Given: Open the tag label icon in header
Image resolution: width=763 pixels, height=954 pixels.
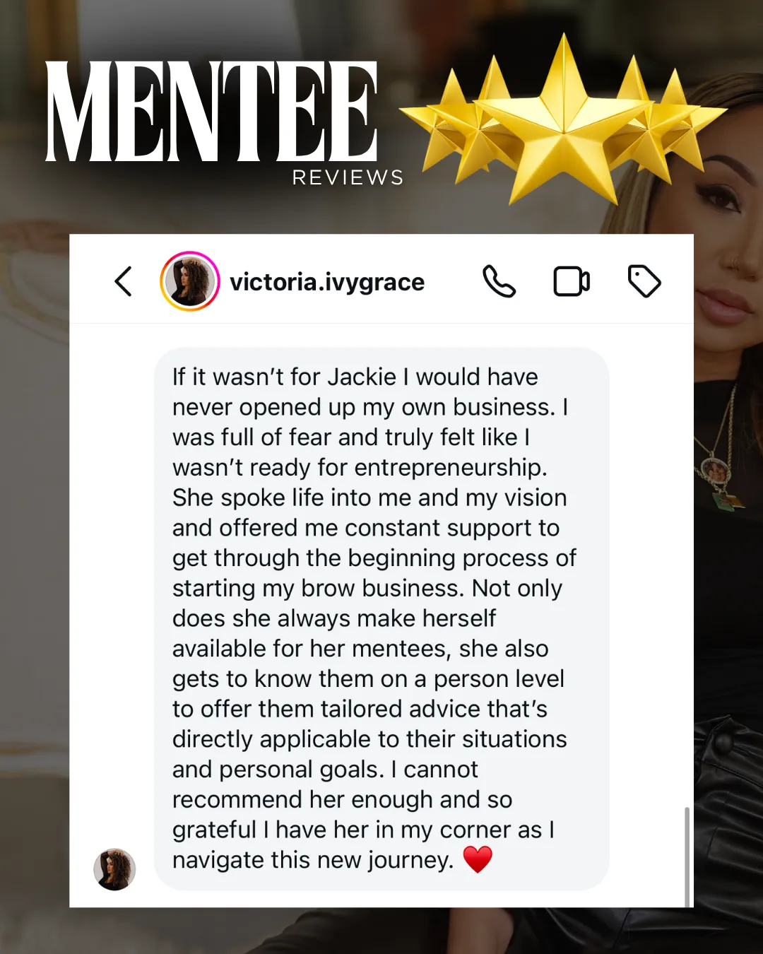Looking at the screenshot, I should click(x=644, y=281).
